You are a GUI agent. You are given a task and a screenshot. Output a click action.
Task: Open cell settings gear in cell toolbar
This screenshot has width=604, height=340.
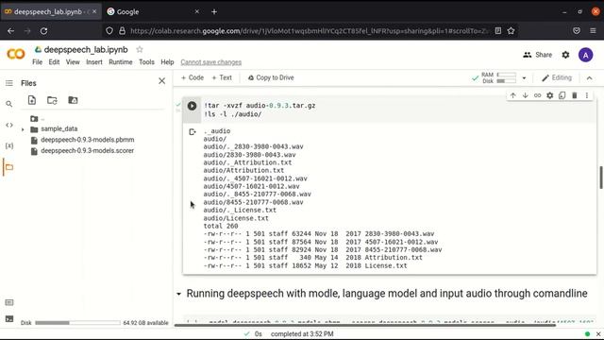(x=549, y=95)
